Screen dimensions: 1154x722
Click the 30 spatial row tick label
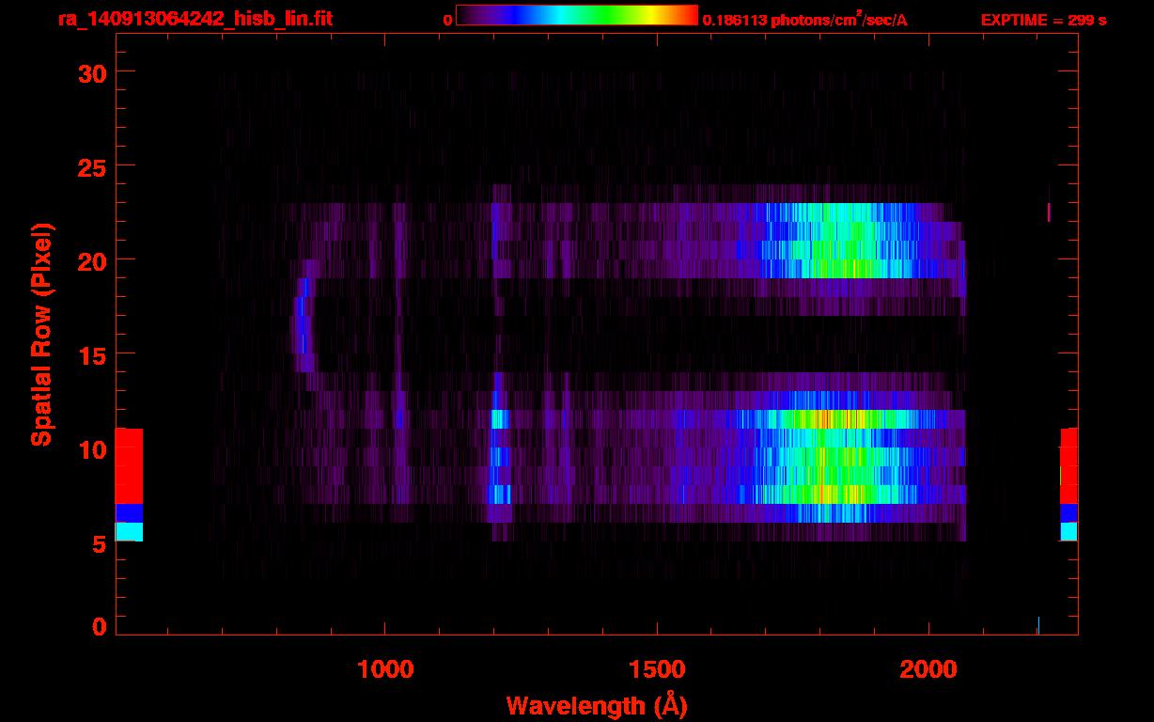pyautogui.click(x=91, y=72)
